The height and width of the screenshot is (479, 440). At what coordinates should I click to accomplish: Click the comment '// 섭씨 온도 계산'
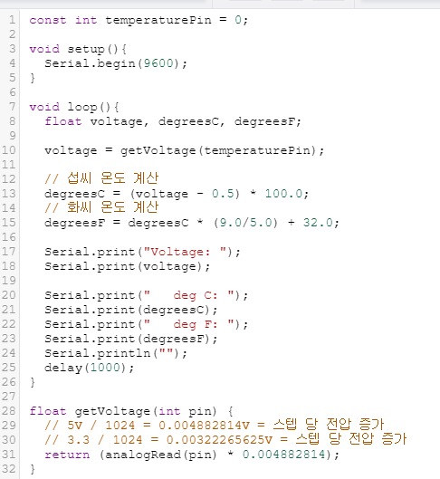point(101,178)
